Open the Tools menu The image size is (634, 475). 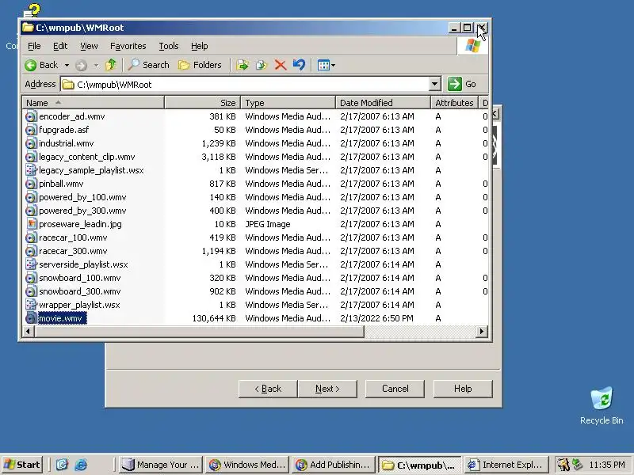pyautogui.click(x=168, y=46)
